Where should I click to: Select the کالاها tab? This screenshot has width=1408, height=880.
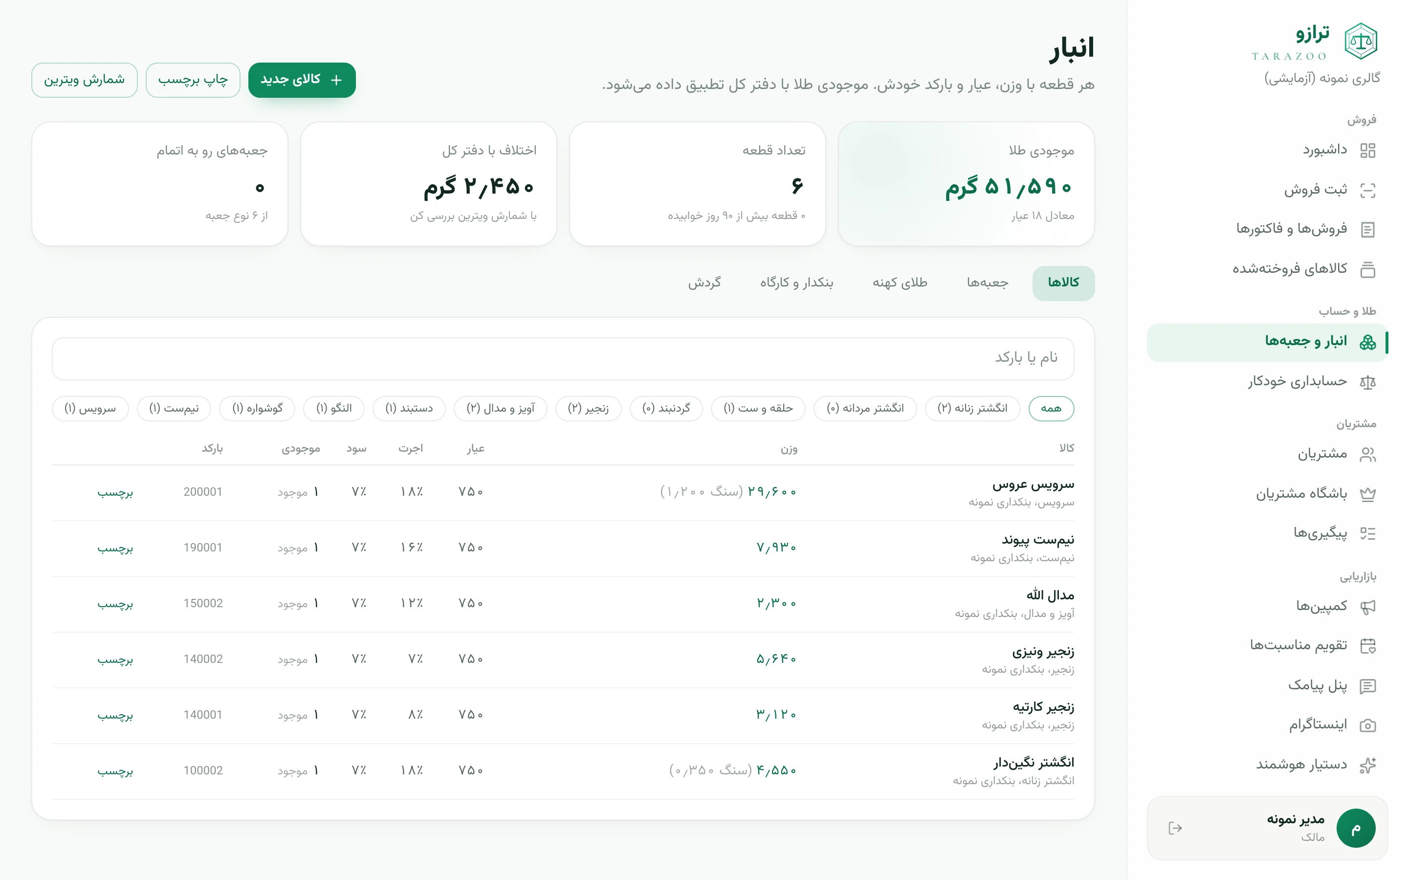point(1063,283)
